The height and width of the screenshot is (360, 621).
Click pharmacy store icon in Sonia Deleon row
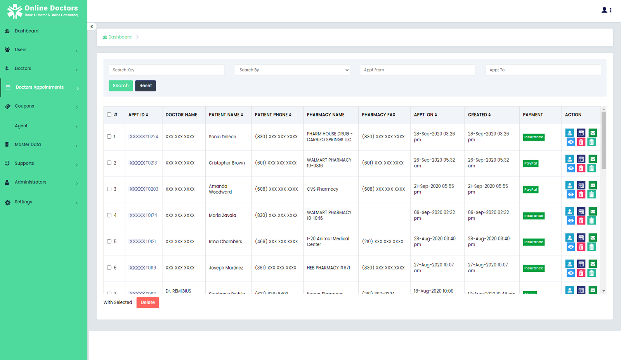click(581, 133)
